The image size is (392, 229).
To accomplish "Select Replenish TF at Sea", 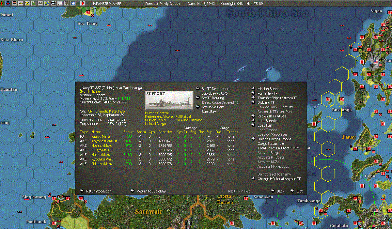I will pyautogui.click(x=272, y=116).
